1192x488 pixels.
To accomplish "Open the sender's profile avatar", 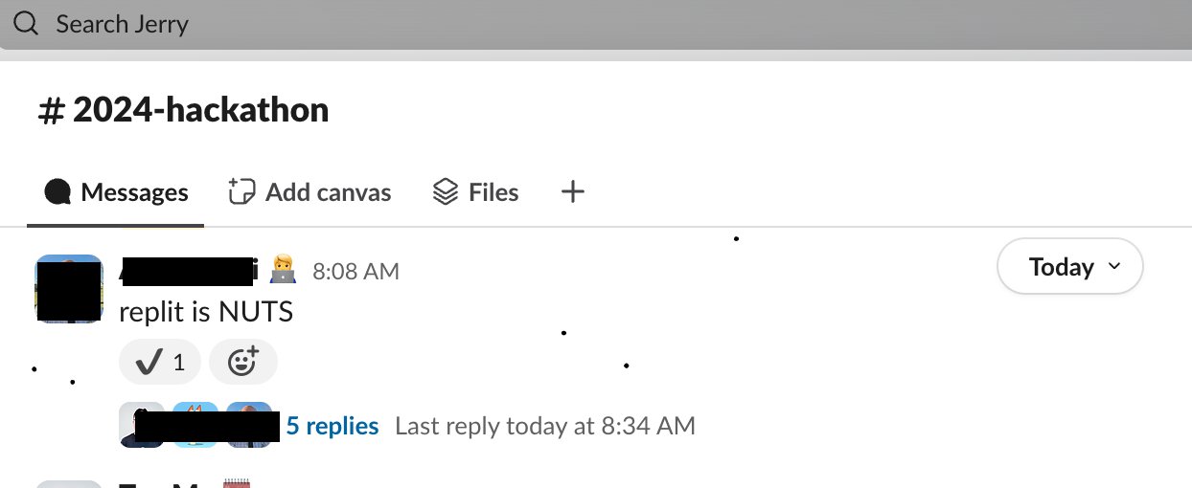I will (x=69, y=289).
